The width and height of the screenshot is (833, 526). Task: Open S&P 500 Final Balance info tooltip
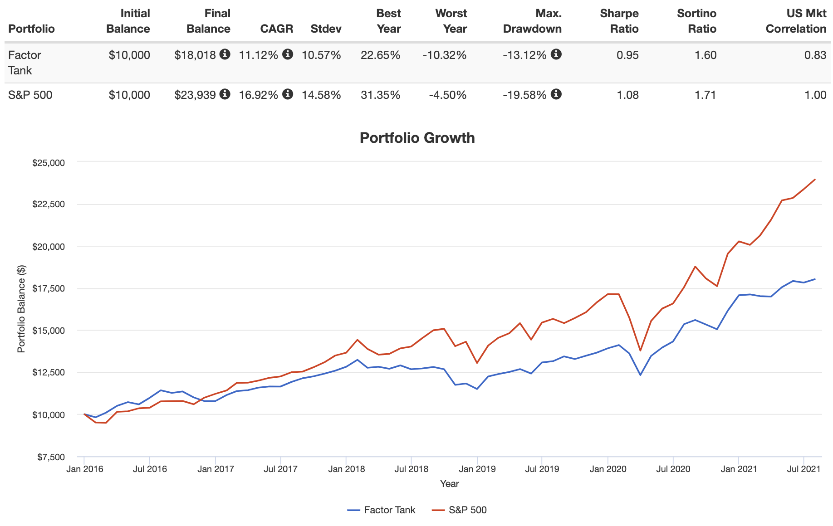pos(225,95)
